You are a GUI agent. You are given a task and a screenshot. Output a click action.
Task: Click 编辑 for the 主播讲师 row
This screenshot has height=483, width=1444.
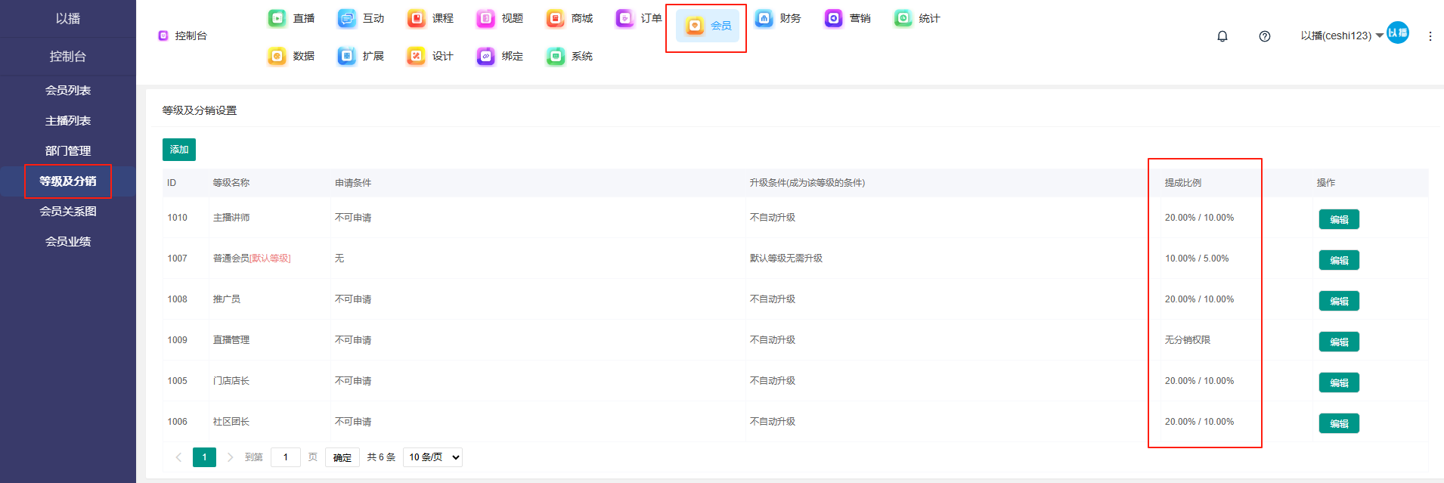[x=1339, y=219]
